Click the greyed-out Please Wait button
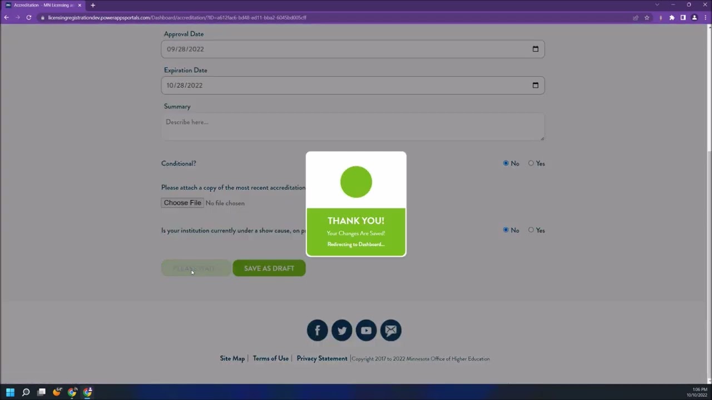Viewport: 712px width, 400px height. 196,268
